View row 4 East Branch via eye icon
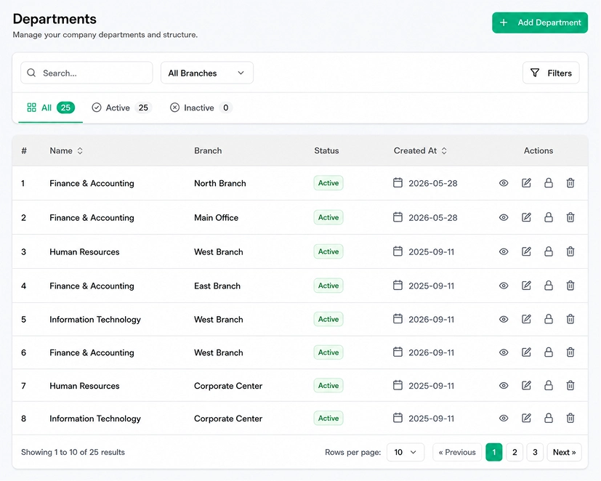 click(x=504, y=286)
